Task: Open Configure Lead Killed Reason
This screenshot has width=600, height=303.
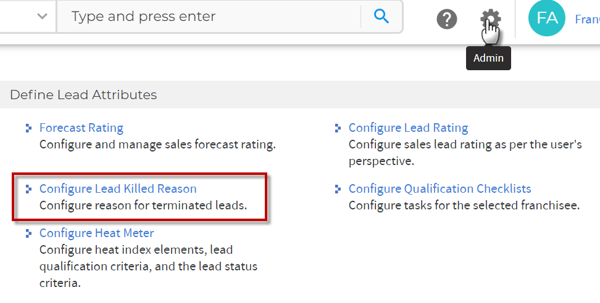Action: point(118,189)
